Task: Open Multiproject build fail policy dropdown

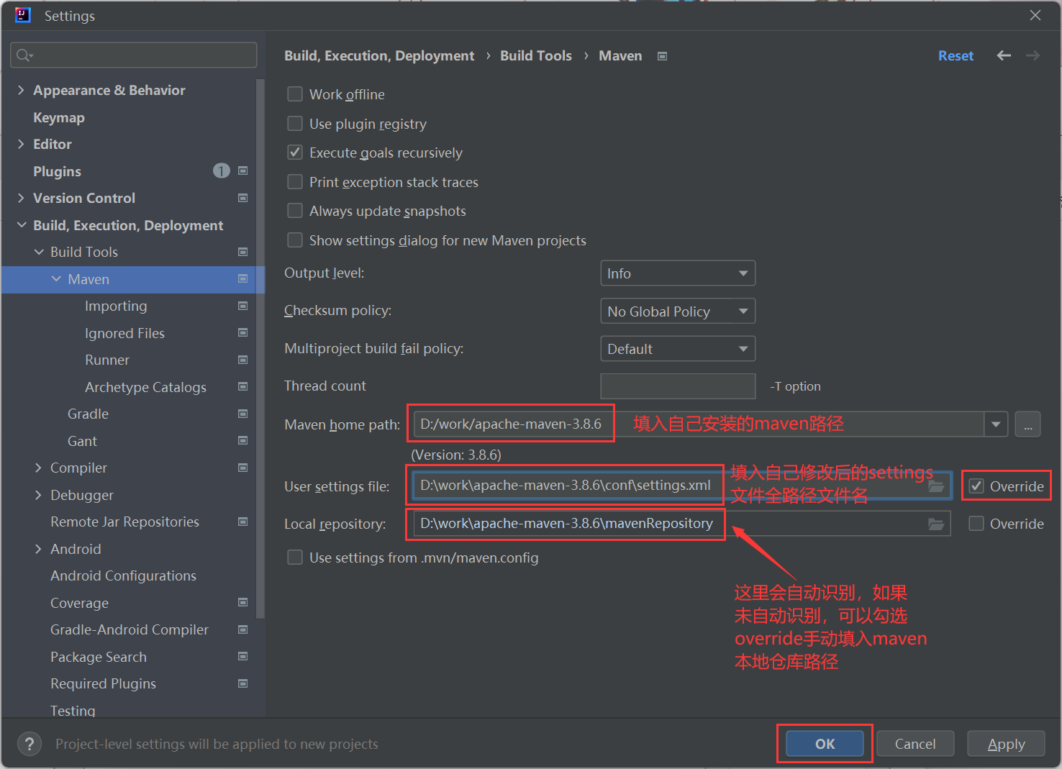Action: 678,349
